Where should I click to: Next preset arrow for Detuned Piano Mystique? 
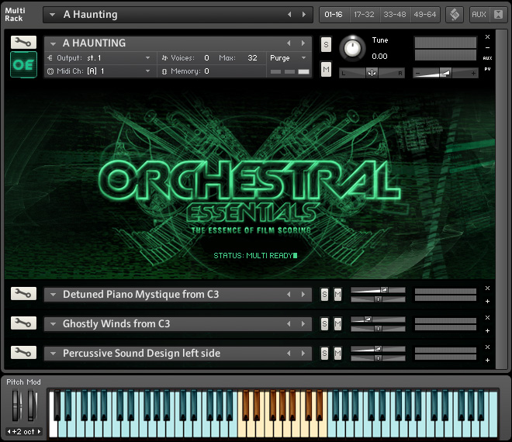tap(303, 295)
